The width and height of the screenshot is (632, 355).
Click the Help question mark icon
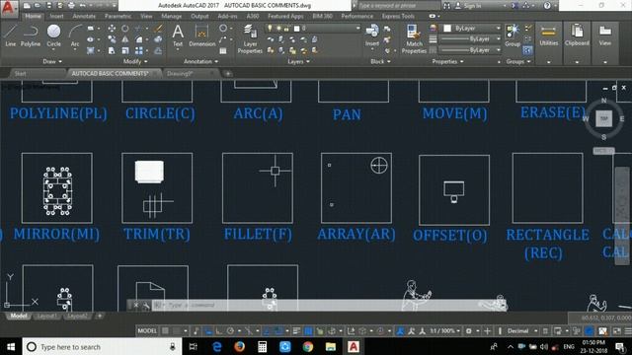547,6
